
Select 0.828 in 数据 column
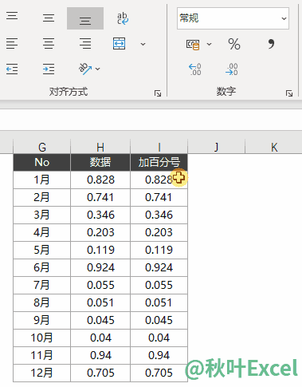100,180
